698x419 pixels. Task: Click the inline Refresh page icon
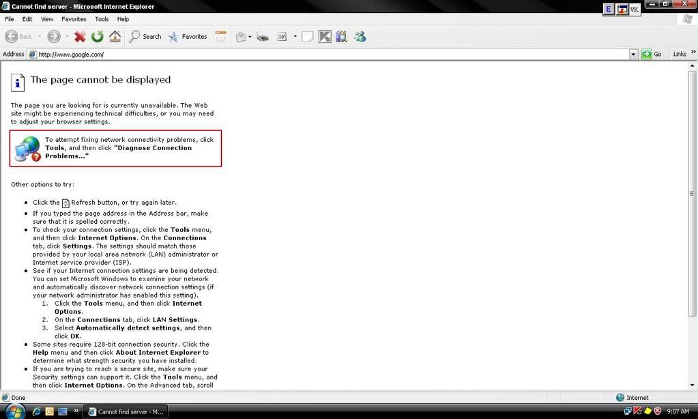[66, 203]
